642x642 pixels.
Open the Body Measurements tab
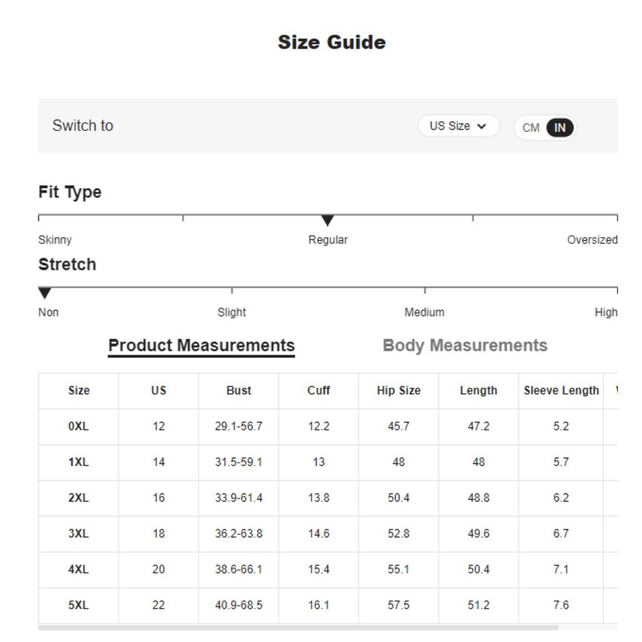pos(465,345)
